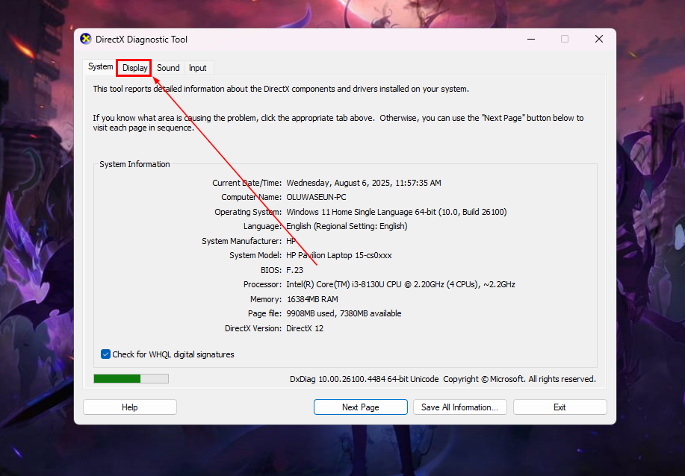Click Save All Information button
The width and height of the screenshot is (685, 476).
click(x=459, y=407)
